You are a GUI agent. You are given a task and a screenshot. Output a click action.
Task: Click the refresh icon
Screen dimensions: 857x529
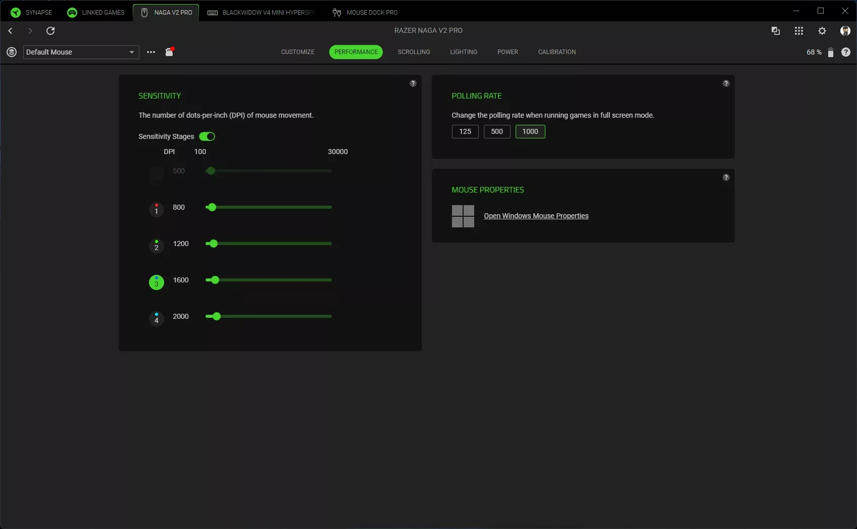tap(51, 31)
